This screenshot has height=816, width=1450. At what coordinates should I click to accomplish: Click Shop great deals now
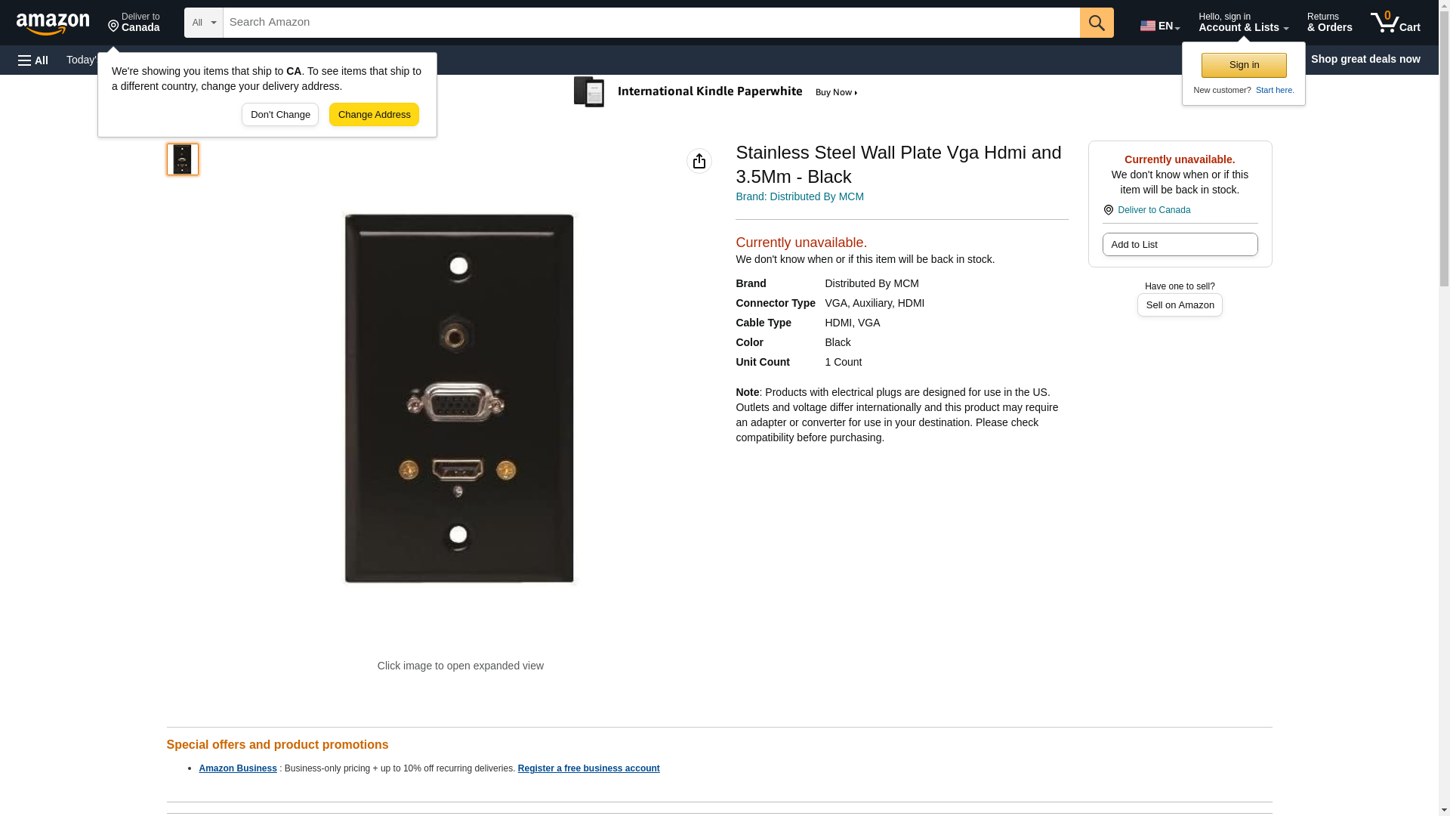(x=1365, y=59)
